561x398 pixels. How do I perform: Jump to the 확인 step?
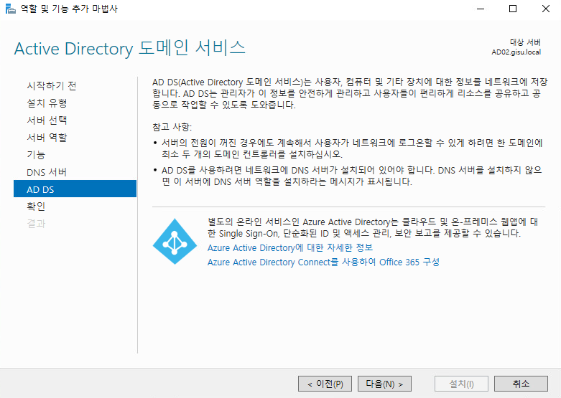(36, 206)
